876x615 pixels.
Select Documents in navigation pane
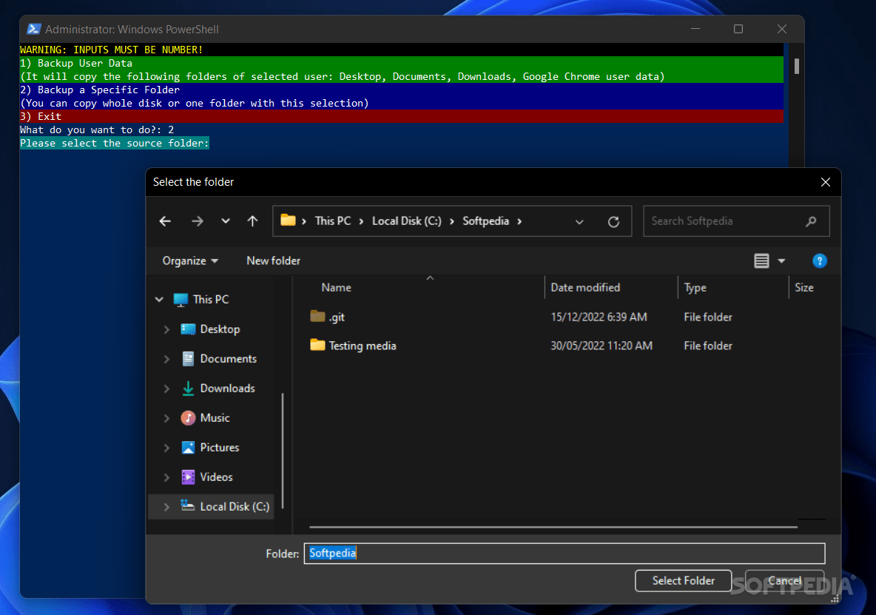tap(229, 359)
